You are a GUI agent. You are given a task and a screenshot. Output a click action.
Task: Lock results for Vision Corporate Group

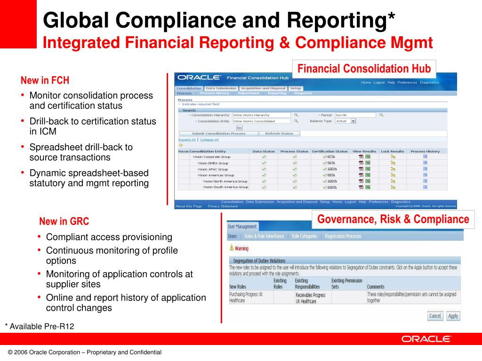pos(393,157)
